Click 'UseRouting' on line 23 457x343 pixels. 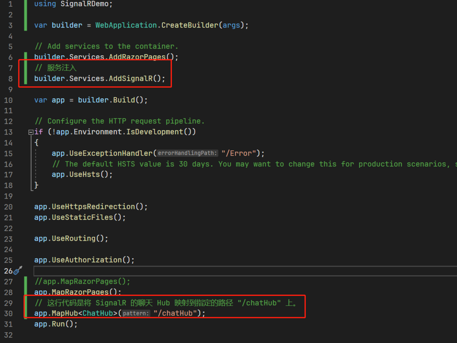73,239
